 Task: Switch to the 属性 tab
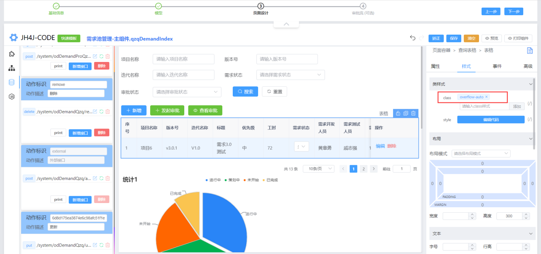435,67
